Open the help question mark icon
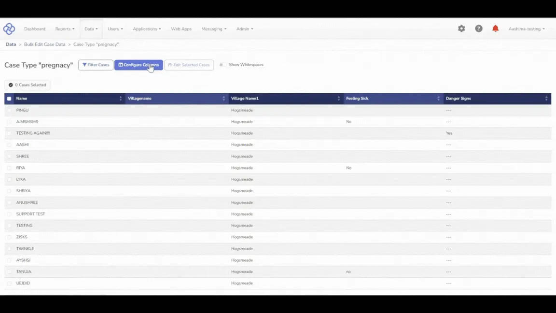556x313 pixels. [x=479, y=29]
